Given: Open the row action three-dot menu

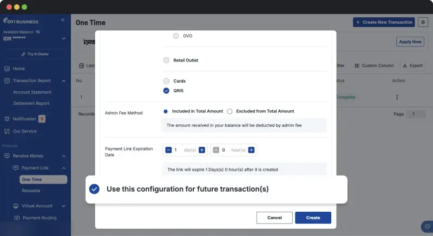Looking at the screenshot, I should tap(397, 97).
